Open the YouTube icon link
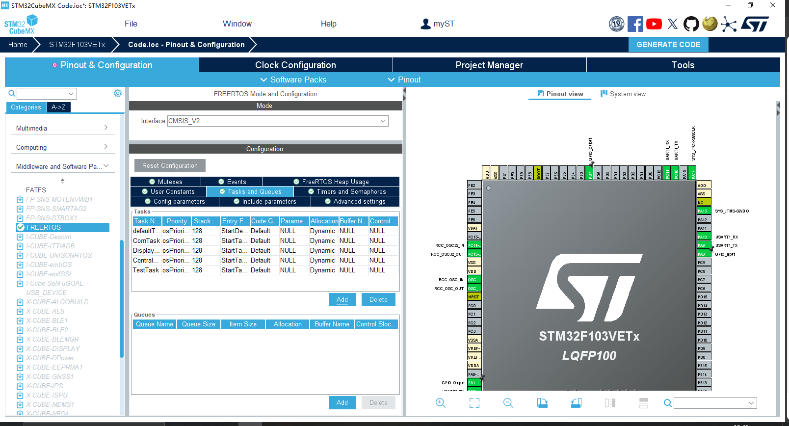Screen dimensions: 789x426 654,24
